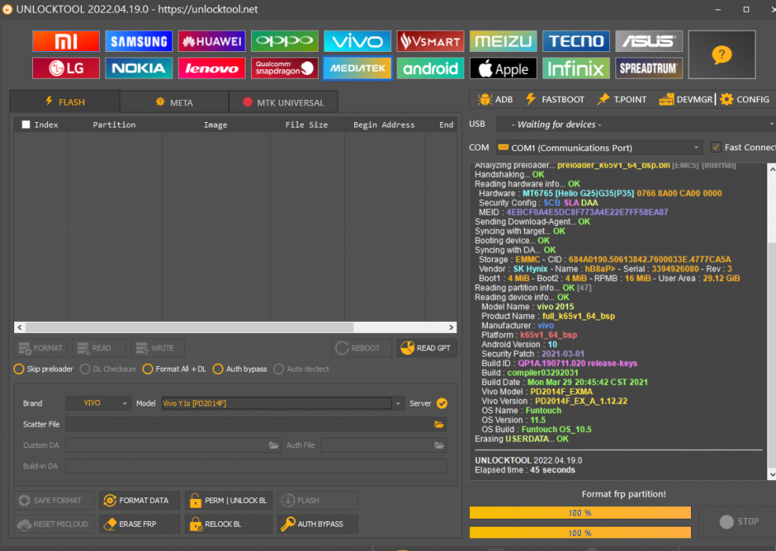
Task: Stop the current operation
Action: [738, 521]
